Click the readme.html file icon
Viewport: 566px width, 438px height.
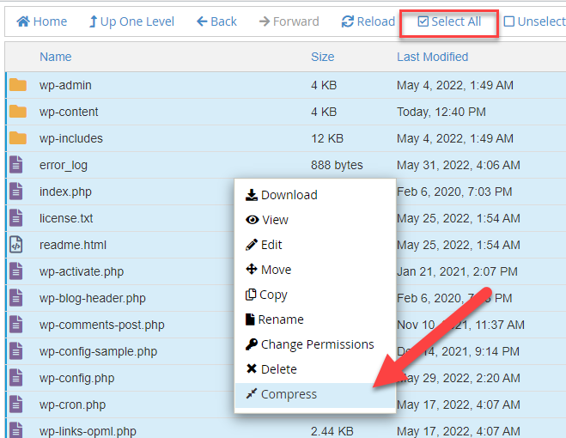click(16, 245)
